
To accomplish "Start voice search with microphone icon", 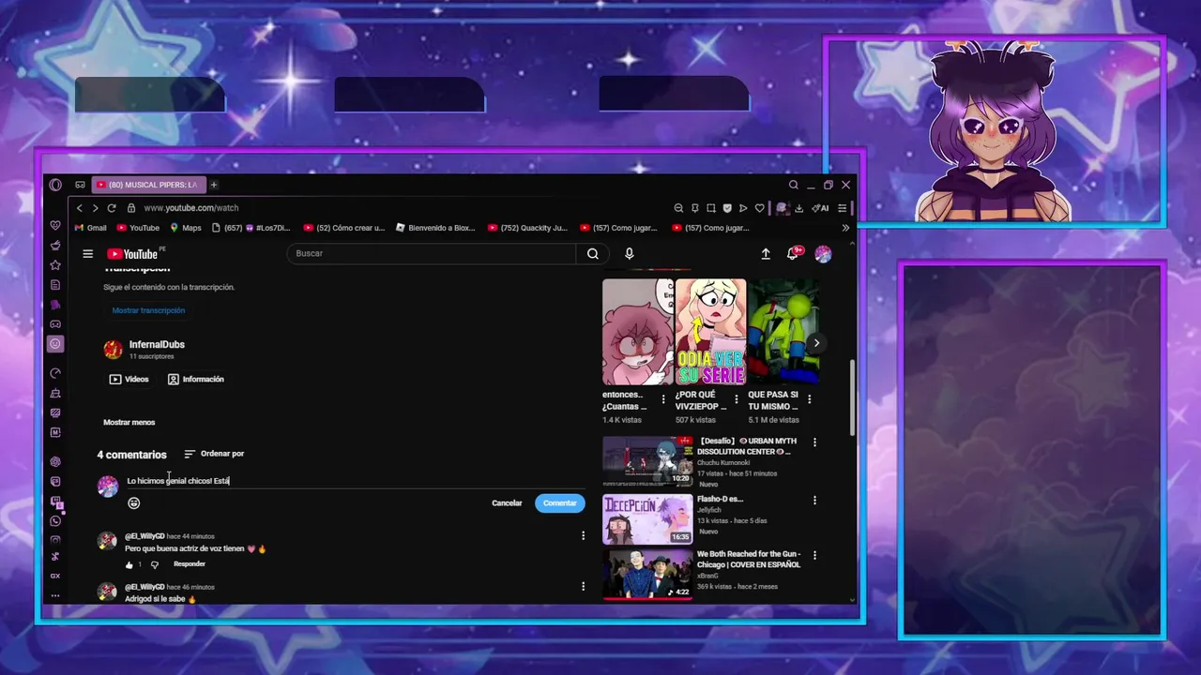I will [x=630, y=253].
